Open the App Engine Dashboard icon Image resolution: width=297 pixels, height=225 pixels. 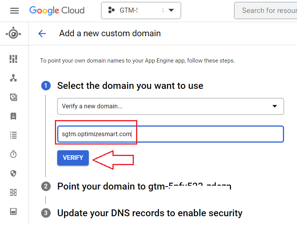pyautogui.click(x=14, y=59)
